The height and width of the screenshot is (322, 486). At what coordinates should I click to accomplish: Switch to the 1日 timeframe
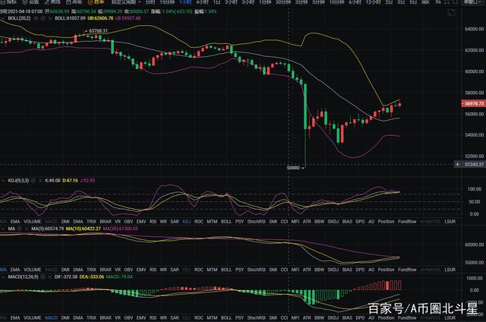(216, 2)
